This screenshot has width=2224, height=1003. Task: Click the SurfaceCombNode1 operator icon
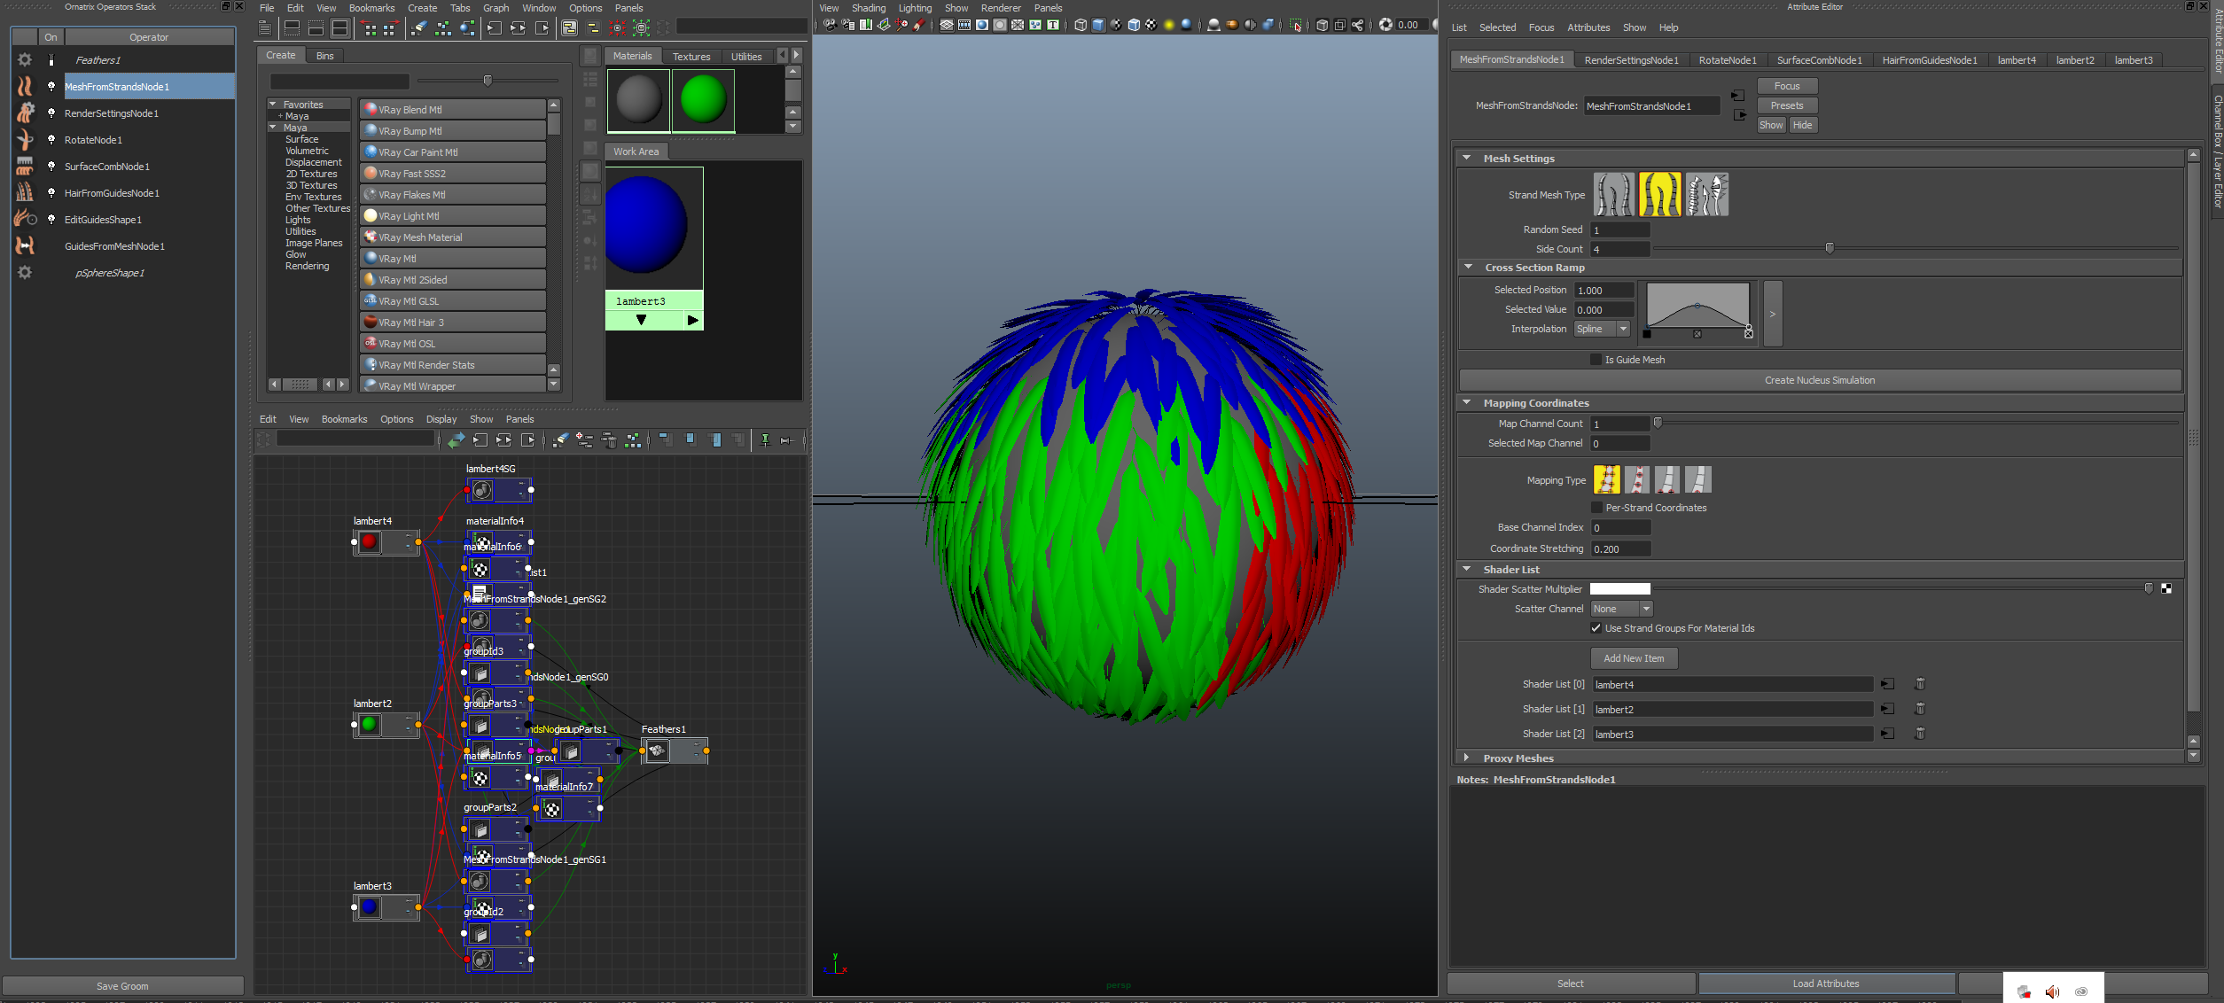(25, 167)
